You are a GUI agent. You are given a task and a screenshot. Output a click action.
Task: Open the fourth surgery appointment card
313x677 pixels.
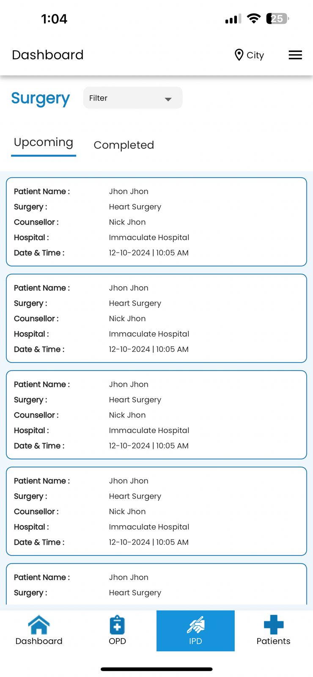tap(156, 511)
